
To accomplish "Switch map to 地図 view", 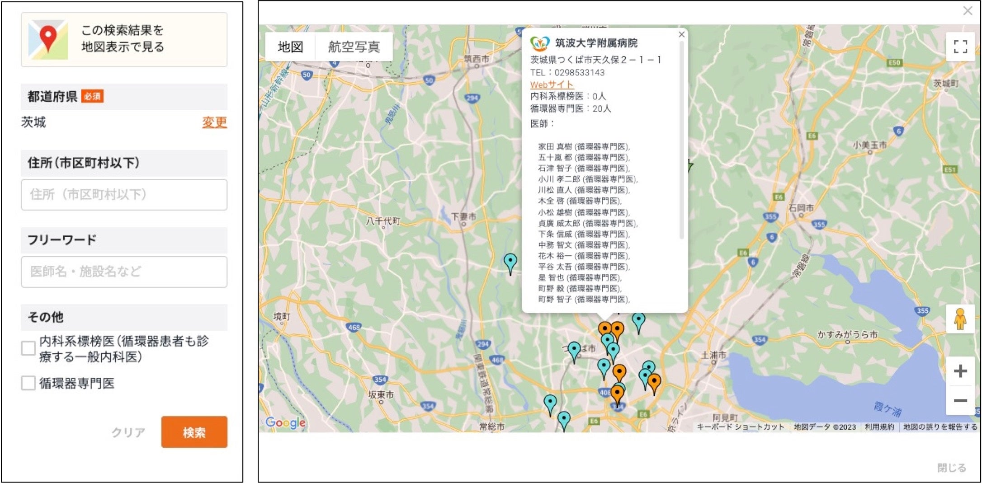I will click(290, 47).
